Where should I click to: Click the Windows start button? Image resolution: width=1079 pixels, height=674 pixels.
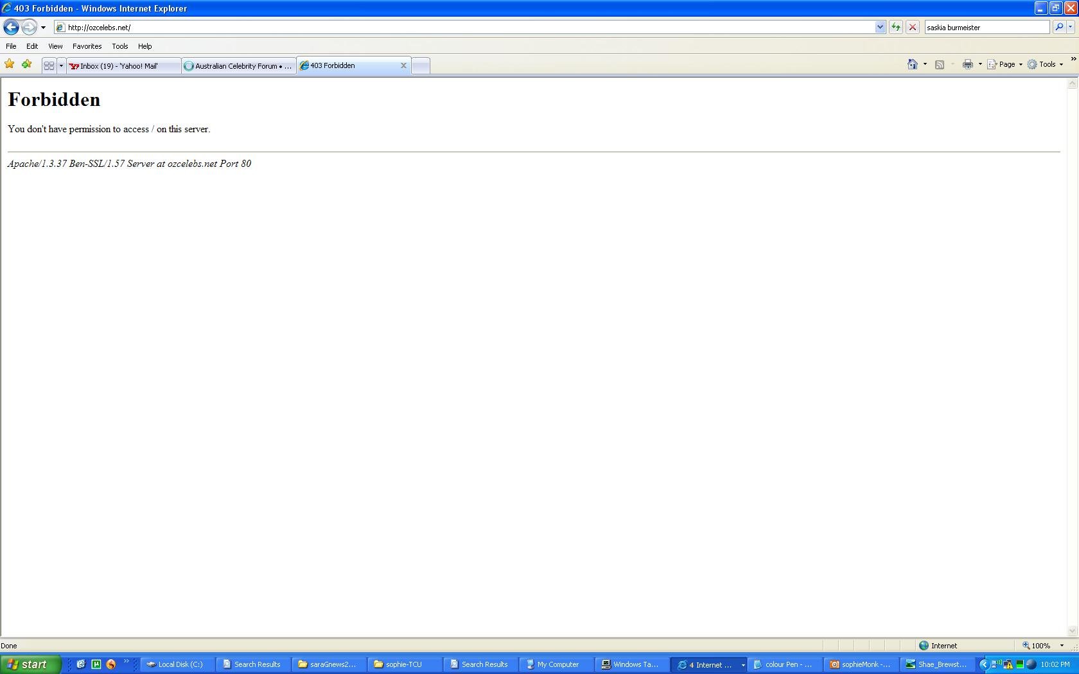(x=30, y=664)
